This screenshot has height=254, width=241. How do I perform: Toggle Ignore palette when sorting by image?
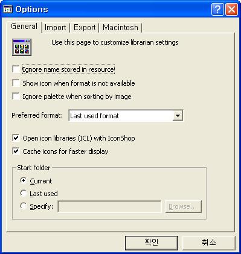[x=16, y=97]
